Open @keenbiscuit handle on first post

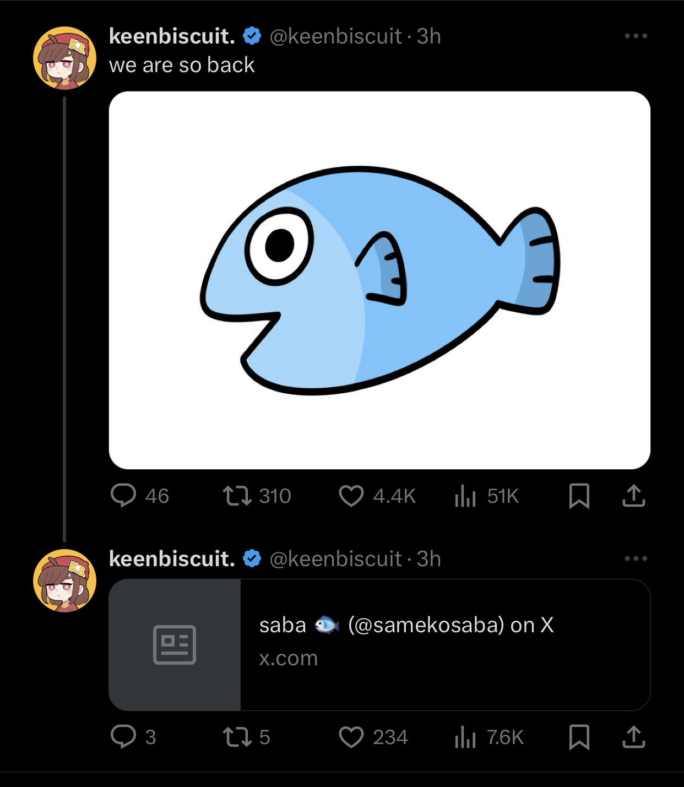pos(335,36)
